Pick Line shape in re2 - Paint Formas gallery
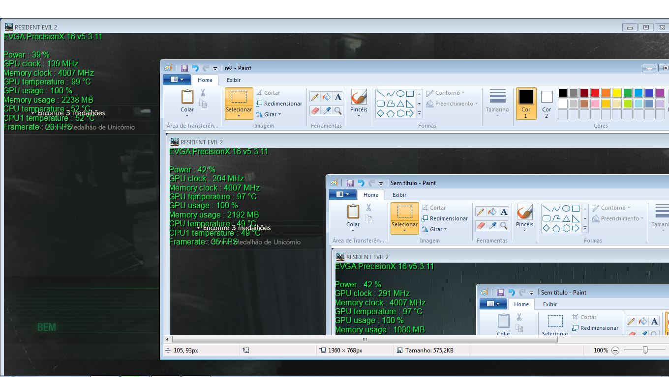669x377 pixels. pyautogui.click(x=381, y=93)
